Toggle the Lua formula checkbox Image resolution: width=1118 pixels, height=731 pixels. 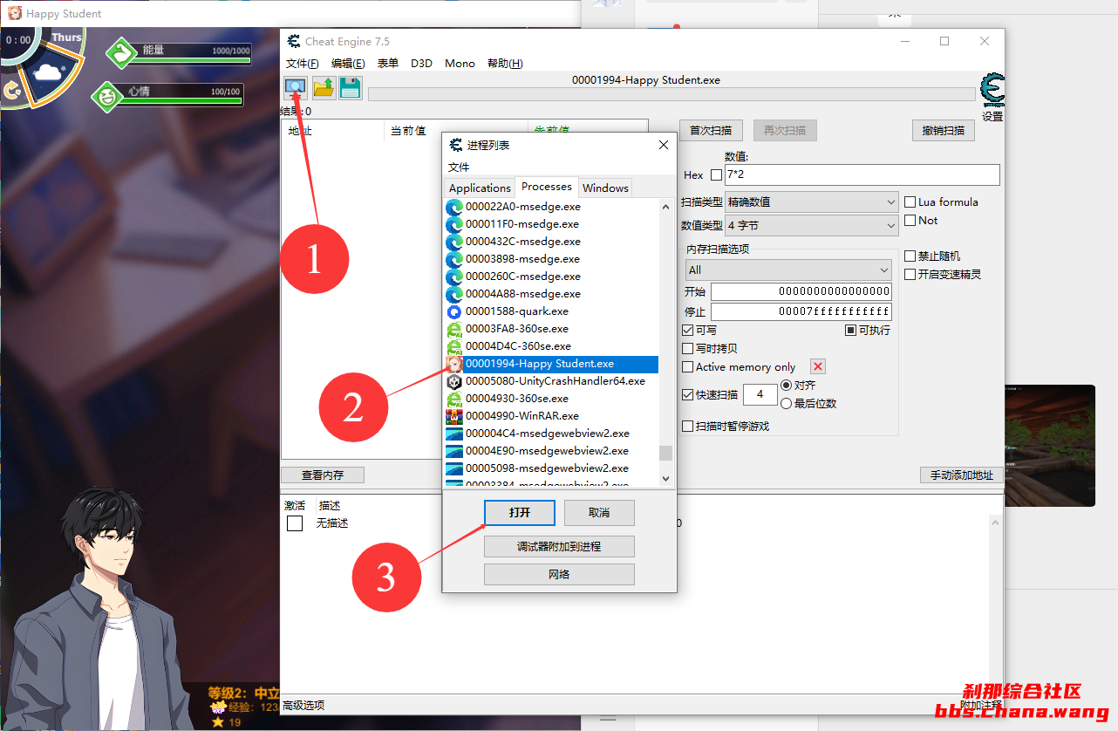coord(910,202)
